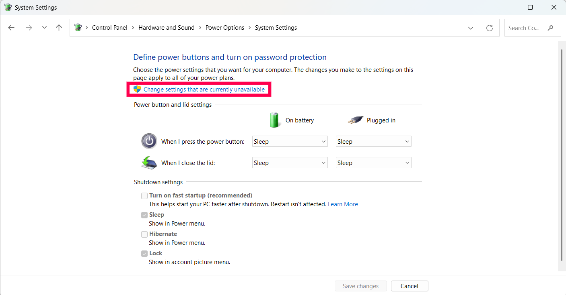Expand the chevron before Control Panel breadcrumb

tap(87, 28)
